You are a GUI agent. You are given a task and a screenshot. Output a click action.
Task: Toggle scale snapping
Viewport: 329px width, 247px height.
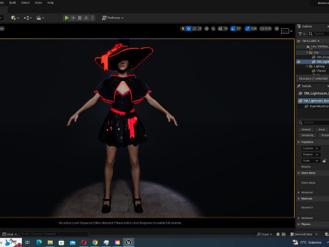(247, 29)
